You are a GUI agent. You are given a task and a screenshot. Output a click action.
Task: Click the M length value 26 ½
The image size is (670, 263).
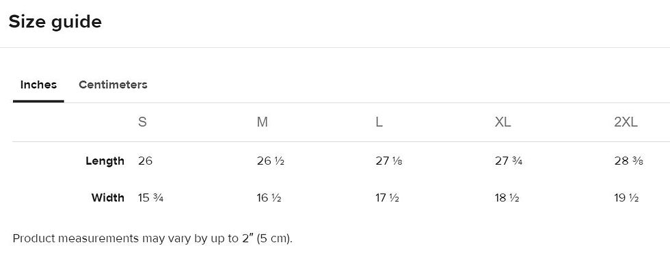271,161
